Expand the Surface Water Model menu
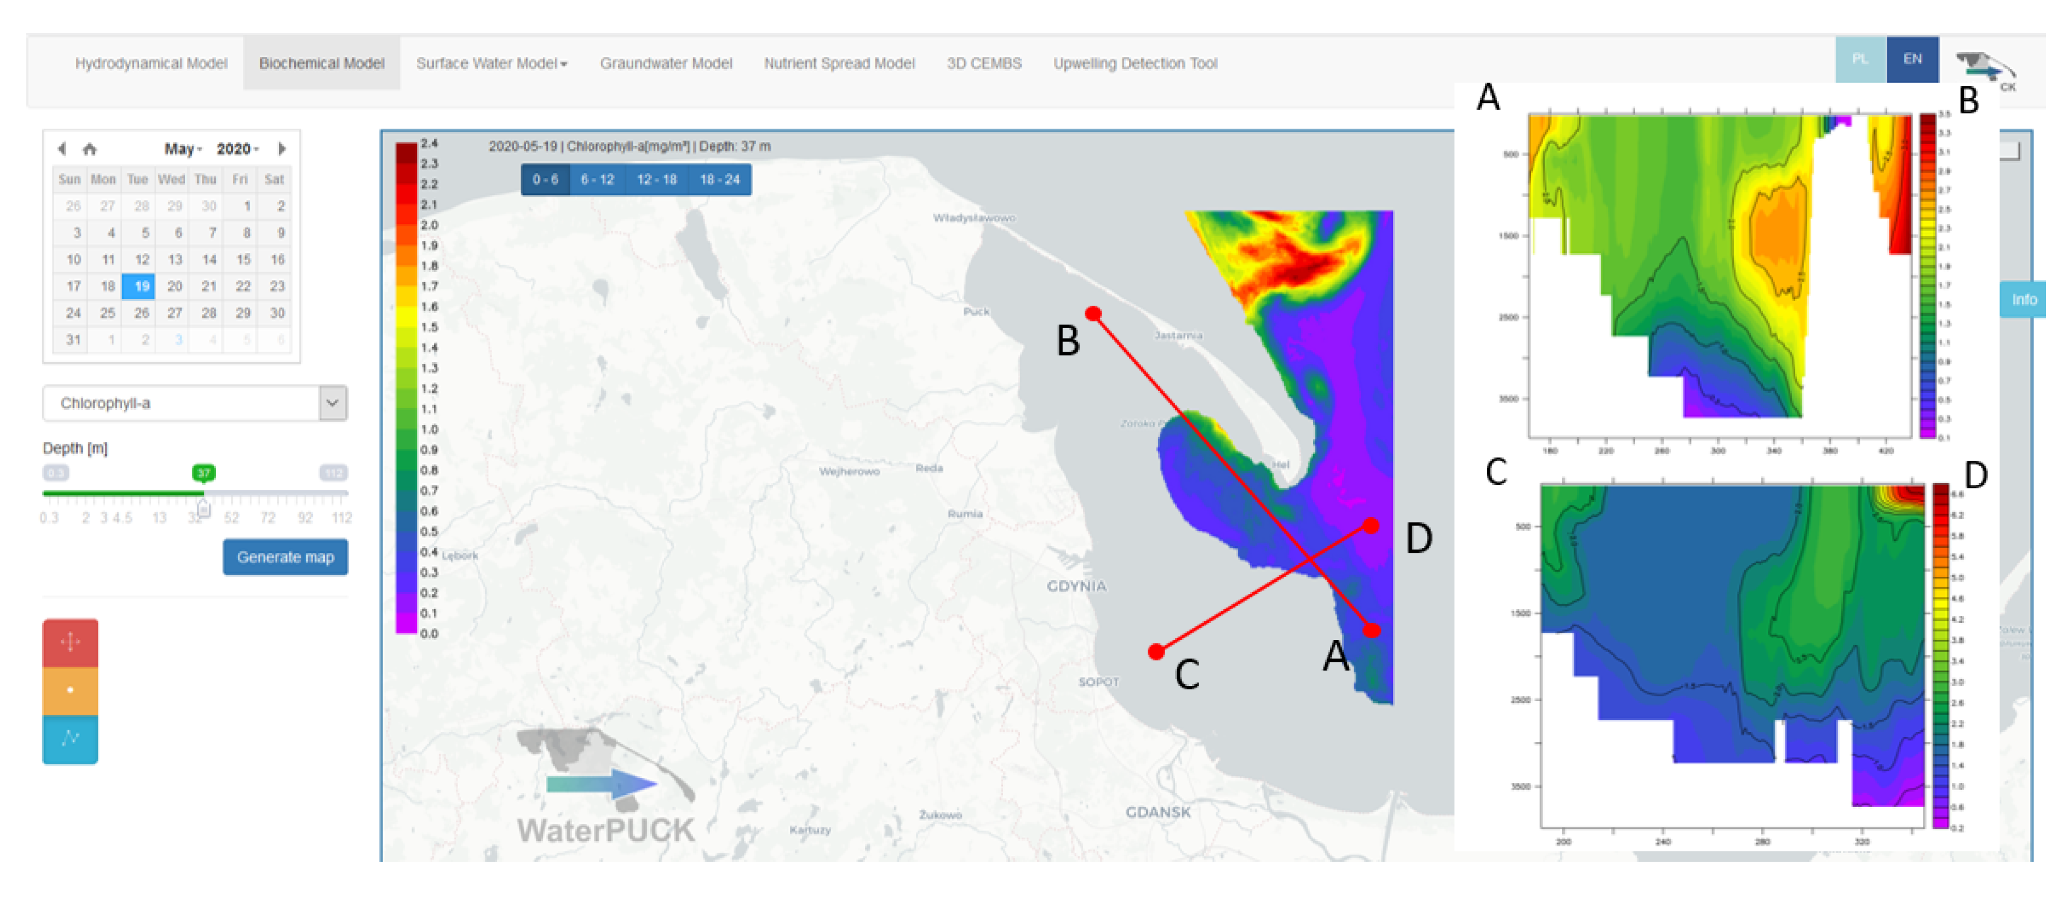The height and width of the screenshot is (899, 2068). click(491, 64)
